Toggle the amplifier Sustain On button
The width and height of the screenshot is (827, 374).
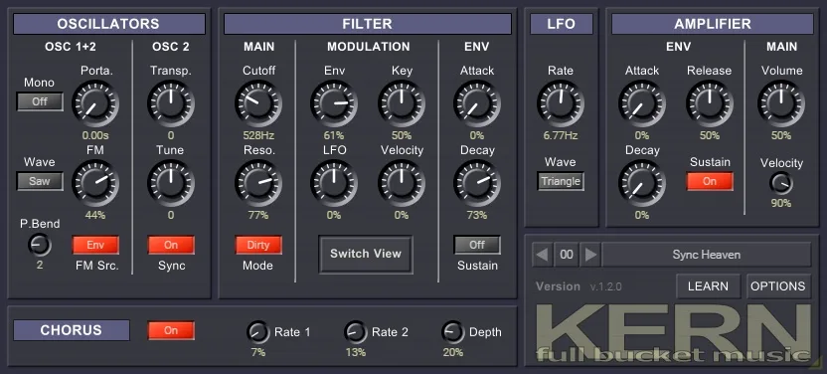pyautogui.click(x=710, y=181)
